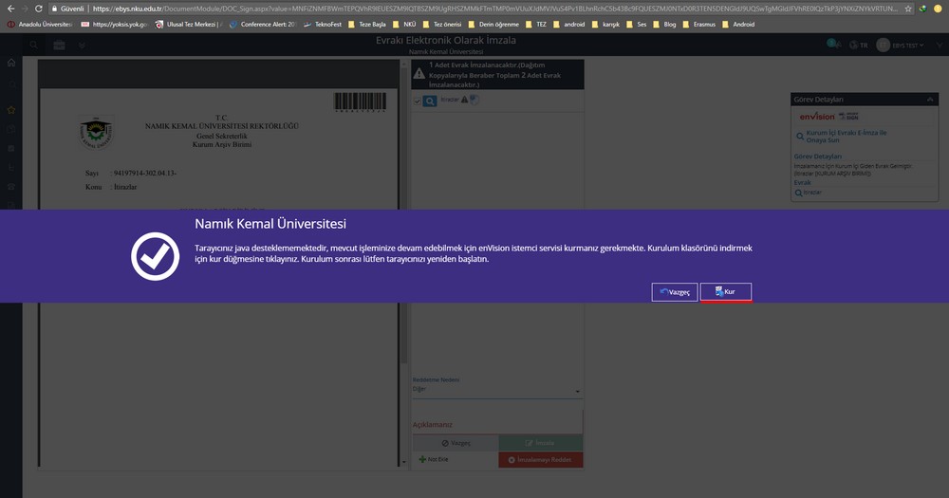The width and height of the screenshot is (949, 498).
Task: Click the search icon in app header
Action: tap(34, 46)
